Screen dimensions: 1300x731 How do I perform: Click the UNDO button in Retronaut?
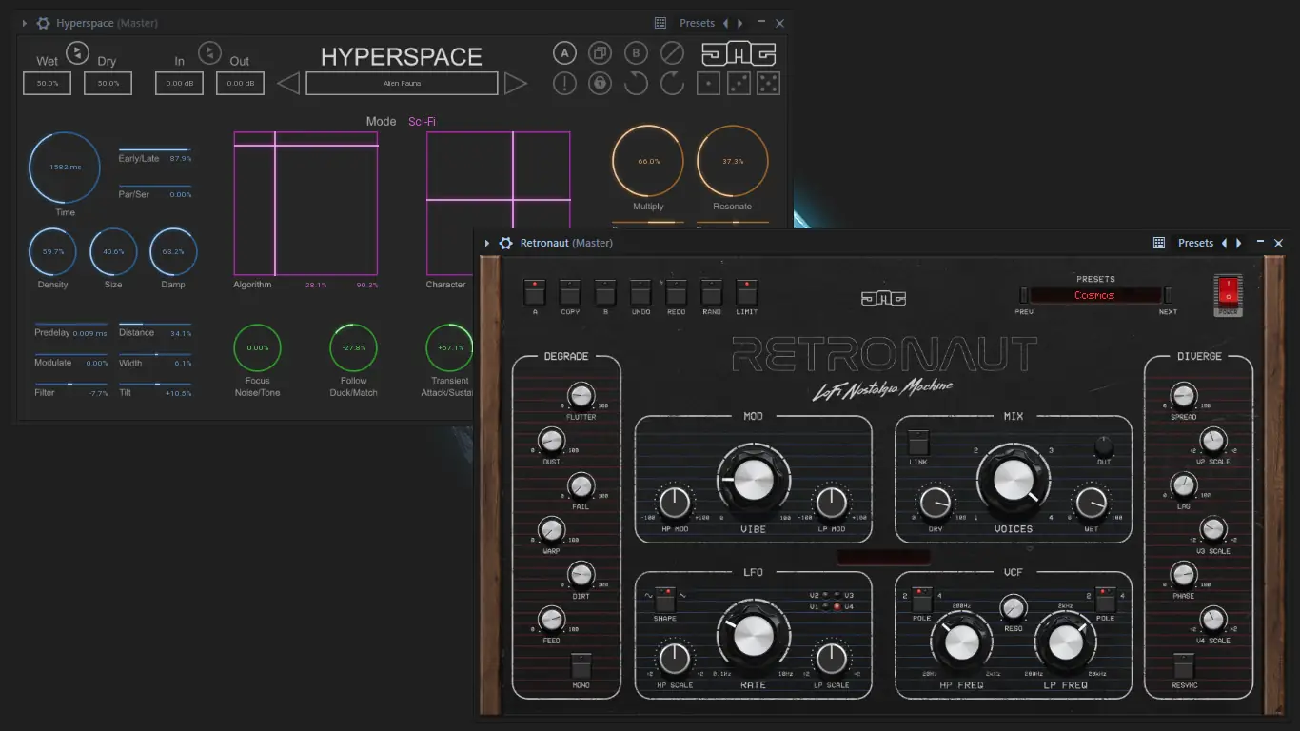pos(641,292)
